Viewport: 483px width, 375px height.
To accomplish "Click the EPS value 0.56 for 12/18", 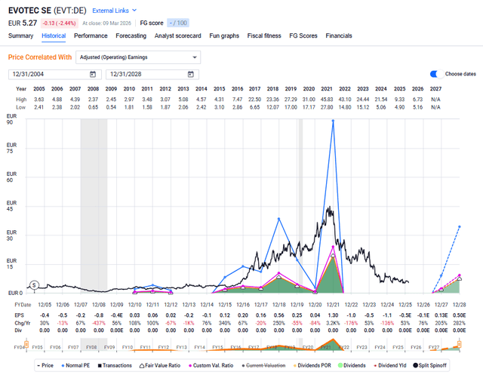I will [278, 315].
